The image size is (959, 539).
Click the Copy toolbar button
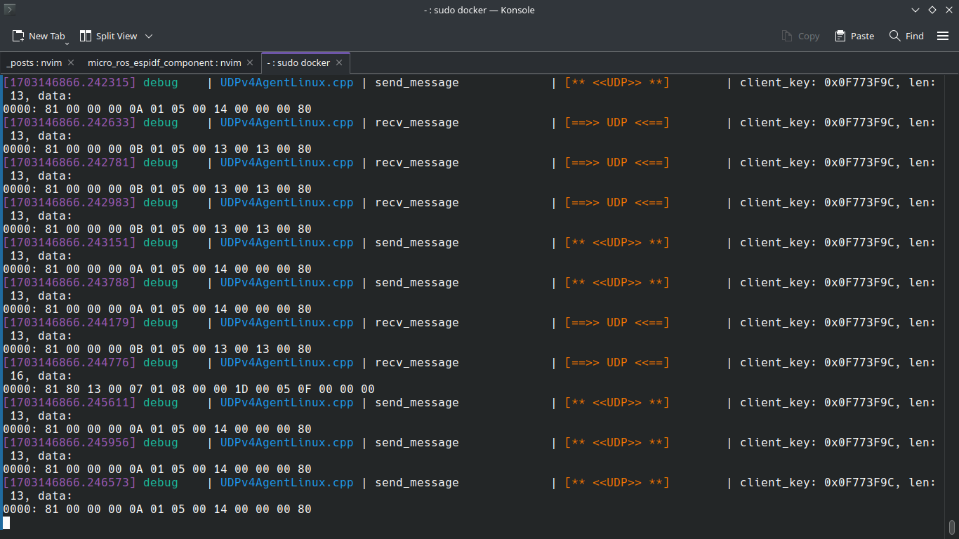click(x=800, y=36)
